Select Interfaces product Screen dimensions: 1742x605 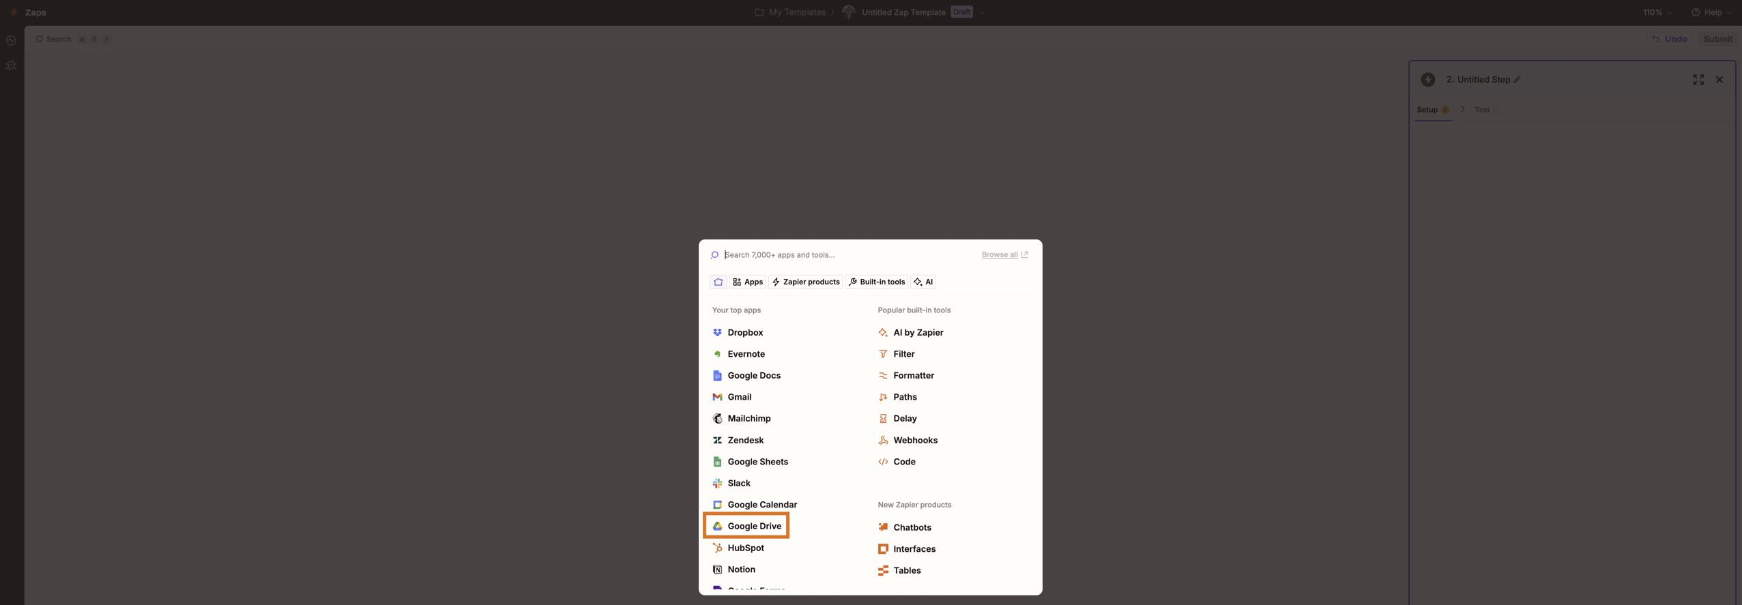907,549
